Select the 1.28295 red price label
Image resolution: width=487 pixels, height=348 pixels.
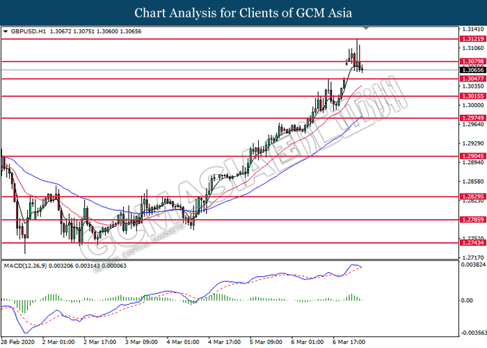472,196
